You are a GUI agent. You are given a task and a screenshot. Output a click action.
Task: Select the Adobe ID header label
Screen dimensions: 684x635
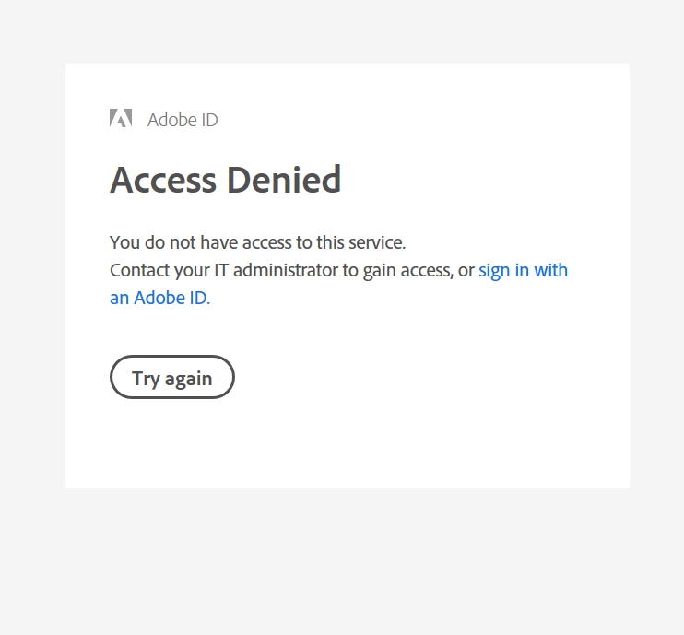(x=183, y=120)
